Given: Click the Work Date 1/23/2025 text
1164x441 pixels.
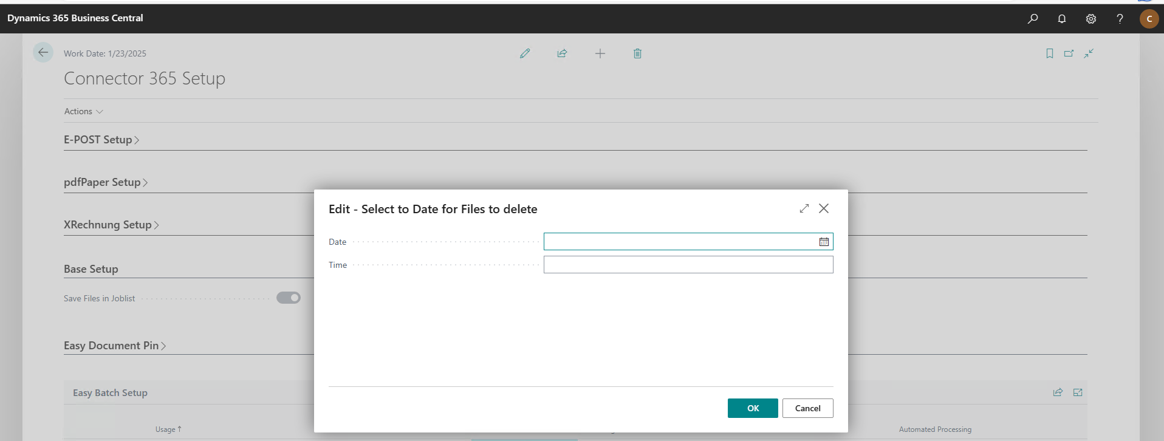Looking at the screenshot, I should click(x=105, y=53).
